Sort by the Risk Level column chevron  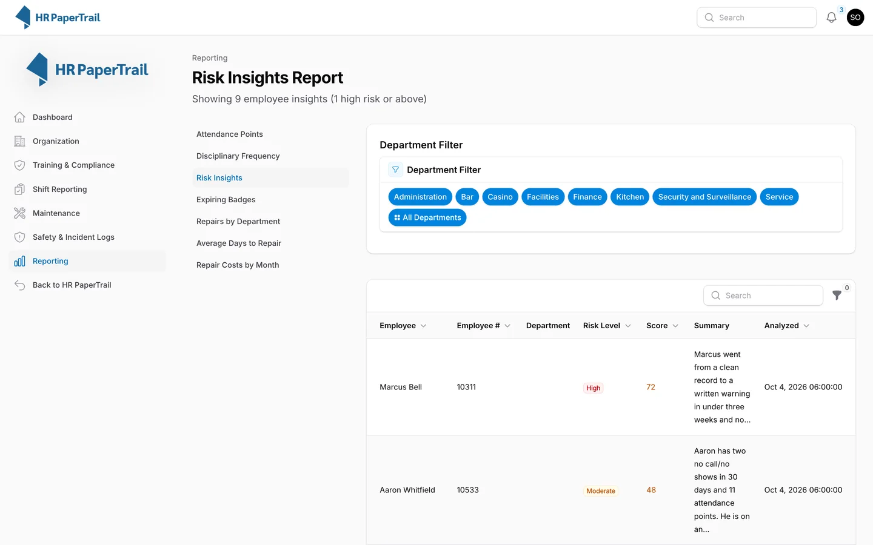click(628, 326)
